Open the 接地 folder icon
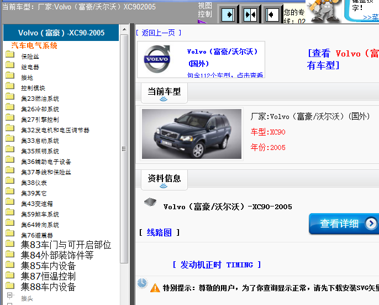Image resolution: width=379 pixels, height=305 pixels. point(10,75)
